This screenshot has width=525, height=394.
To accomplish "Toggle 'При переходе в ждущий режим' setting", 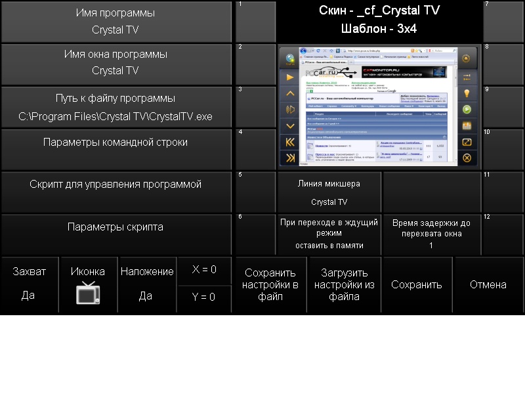I will pyautogui.click(x=329, y=234).
